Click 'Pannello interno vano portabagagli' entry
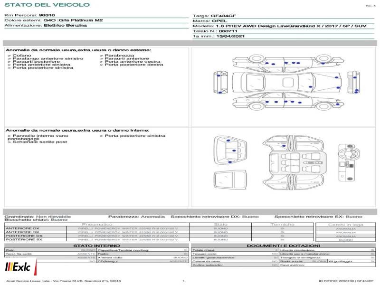This screenshot has width=380, height=285. point(38,137)
